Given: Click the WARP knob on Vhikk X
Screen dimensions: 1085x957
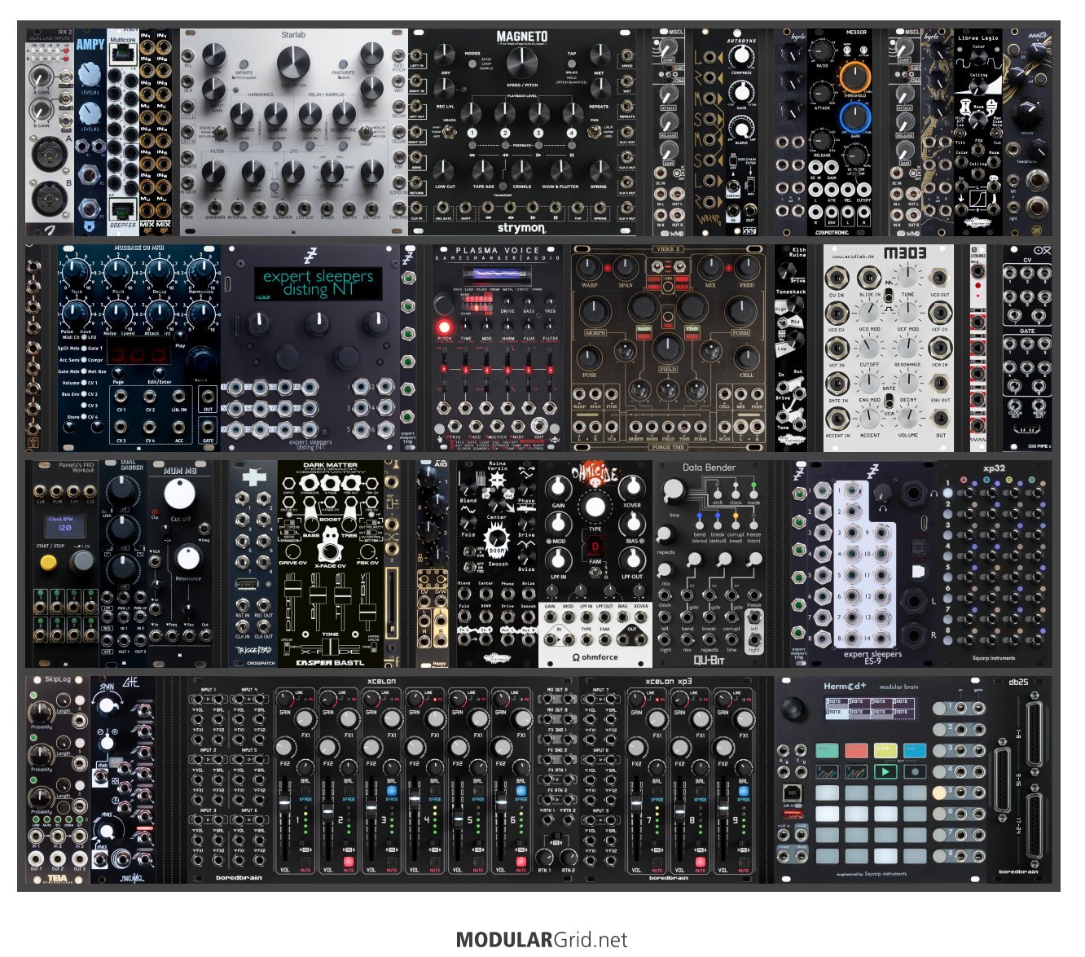Looking at the screenshot, I should 589,266.
